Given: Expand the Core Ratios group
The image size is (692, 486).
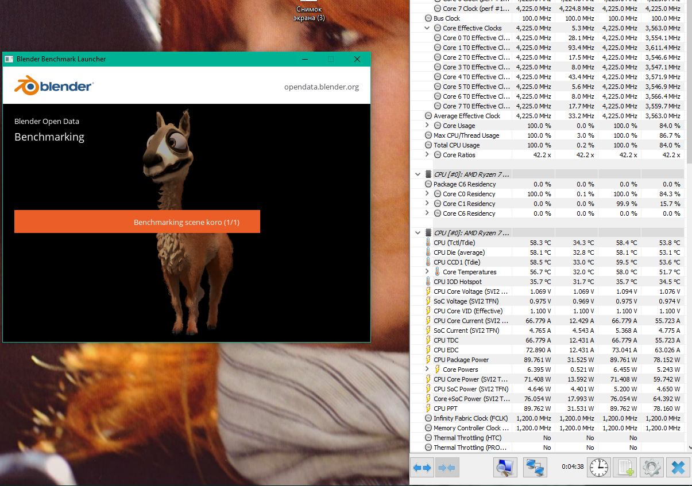Looking at the screenshot, I should click(427, 155).
